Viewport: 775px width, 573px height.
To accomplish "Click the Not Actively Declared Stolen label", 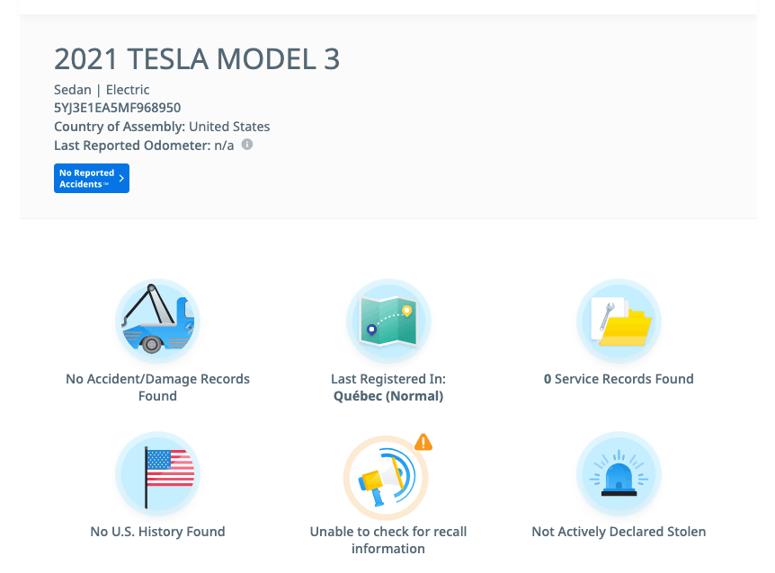I will point(619,532).
